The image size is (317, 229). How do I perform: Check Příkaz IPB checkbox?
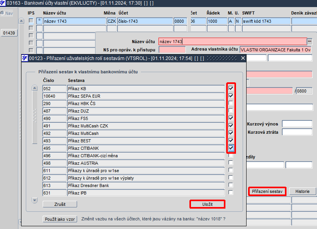pyautogui.click(x=231, y=193)
